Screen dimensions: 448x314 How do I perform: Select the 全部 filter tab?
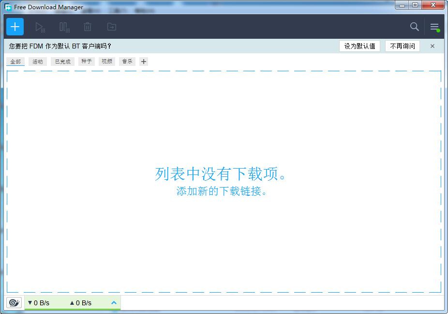tap(15, 62)
